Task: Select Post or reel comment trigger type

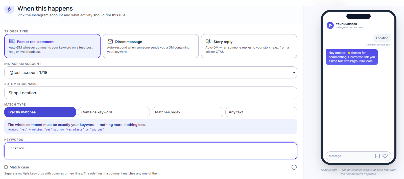Action: pyautogui.click(x=52, y=46)
